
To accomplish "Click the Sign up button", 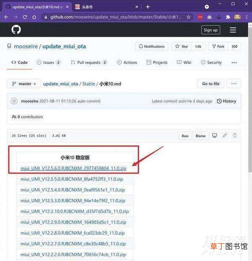I will pos(211,30).
